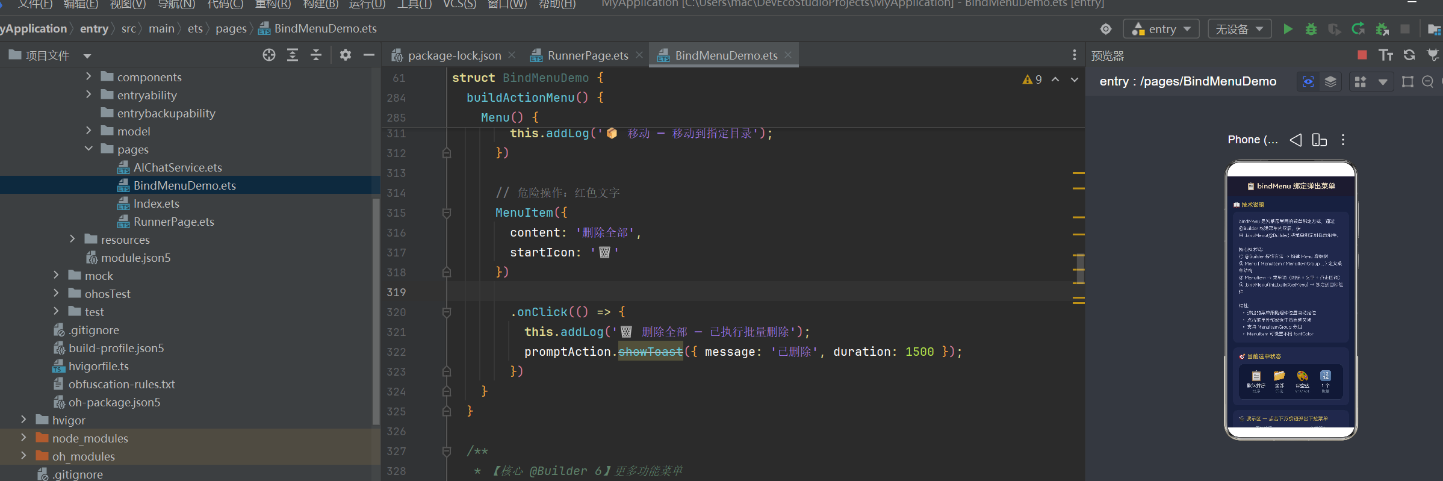
Task: Open the 工具(T) menu
Action: click(414, 4)
